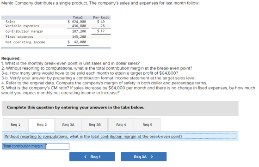Click the right chevron on the Req 3A button
Screen dimensions: 259x167
[152, 157]
